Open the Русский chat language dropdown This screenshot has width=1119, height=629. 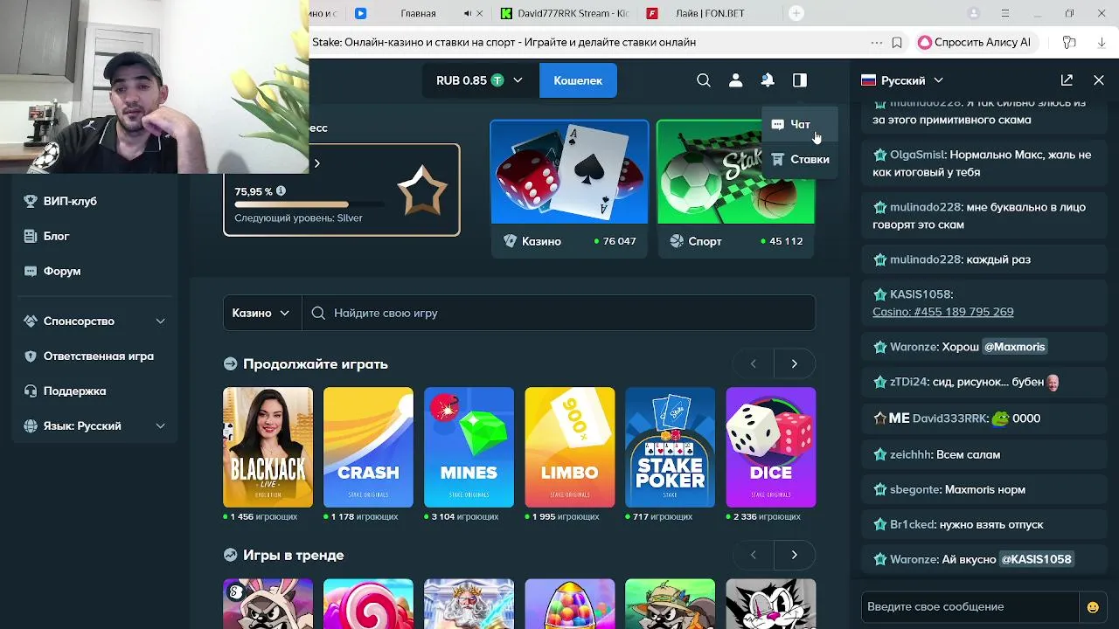(902, 79)
